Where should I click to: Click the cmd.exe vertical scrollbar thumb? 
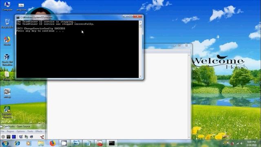click(x=140, y=26)
